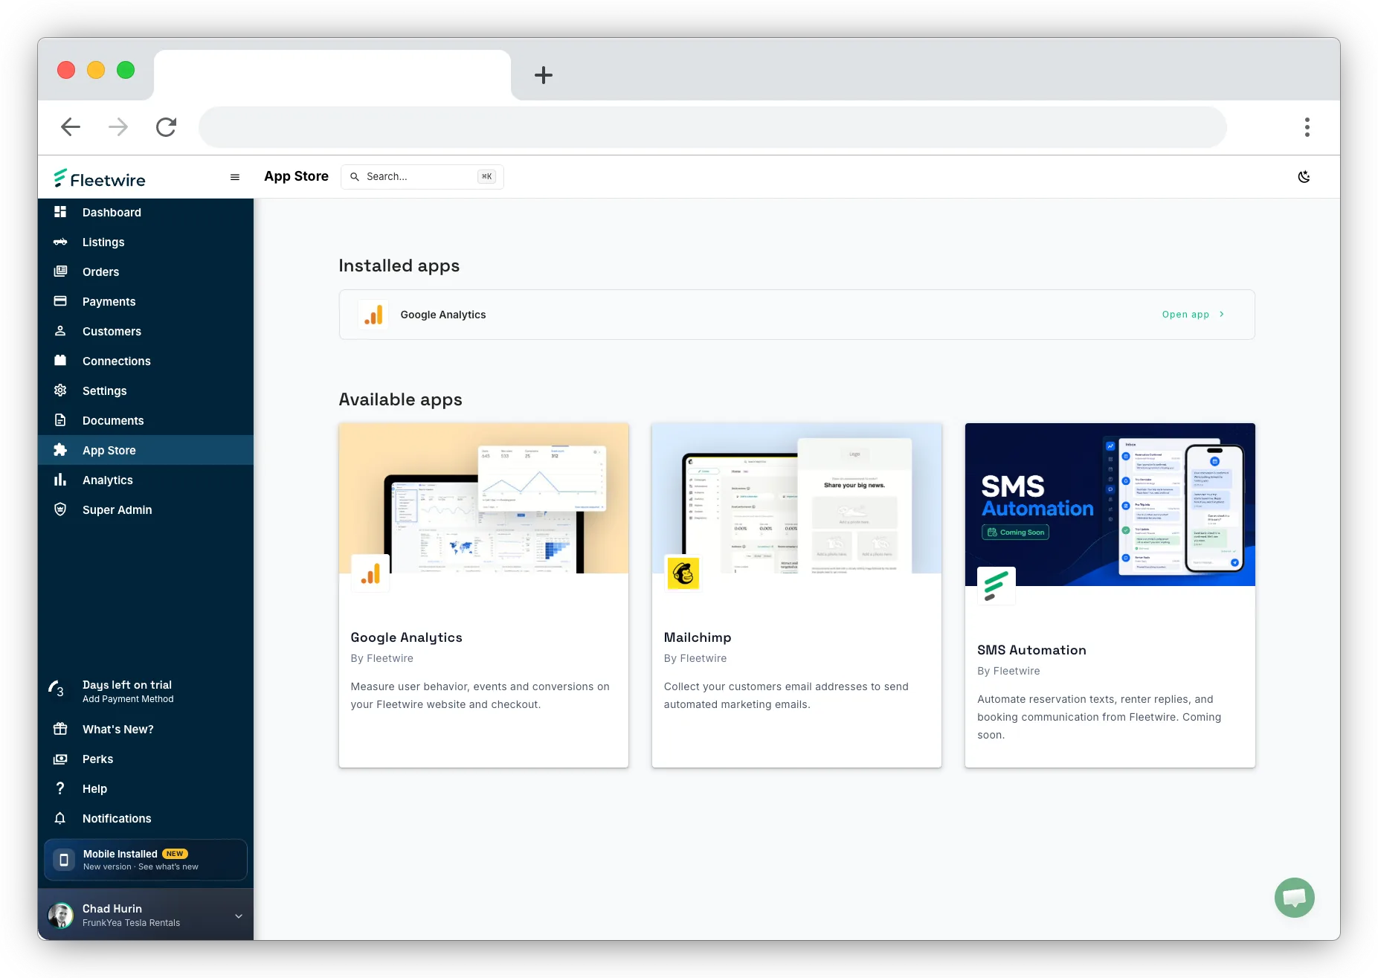Viewport: 1378px width, 978px height.
Task: Click the search keyboard shortcut badge
Action: (486, 177)
